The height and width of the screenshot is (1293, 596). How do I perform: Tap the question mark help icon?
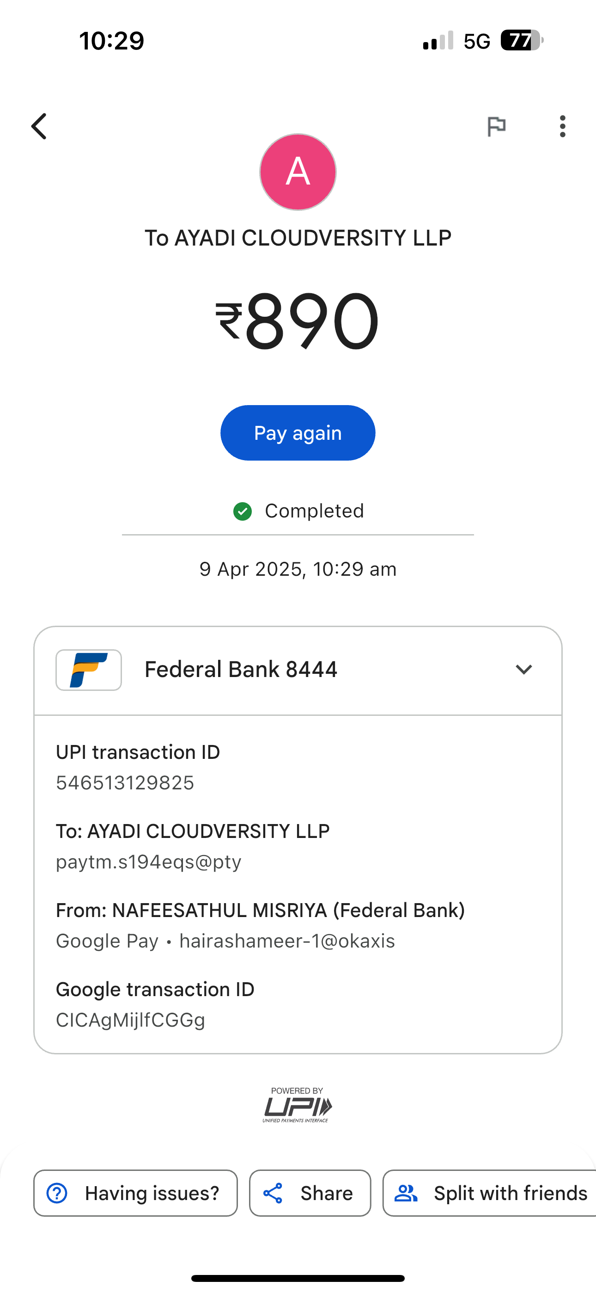coord(57,1193)
